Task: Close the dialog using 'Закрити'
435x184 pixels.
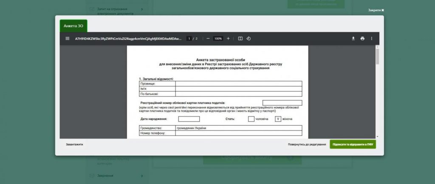Action: [376, 10]
